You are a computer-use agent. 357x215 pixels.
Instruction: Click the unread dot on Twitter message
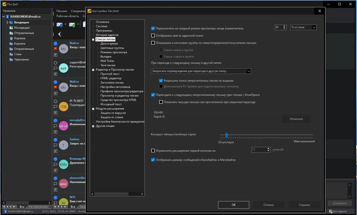tap(55, 139)
